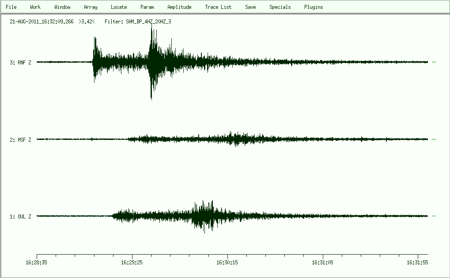Open the Plugins menu
Viewport: 450px width, 278px height.
tap(314, 7)
